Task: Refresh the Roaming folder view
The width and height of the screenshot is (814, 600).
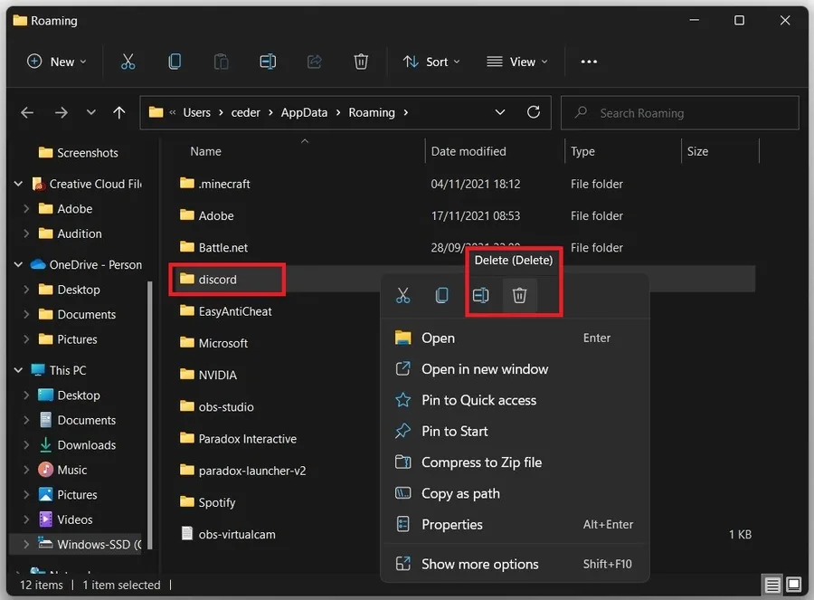Action: pos(533,112)
